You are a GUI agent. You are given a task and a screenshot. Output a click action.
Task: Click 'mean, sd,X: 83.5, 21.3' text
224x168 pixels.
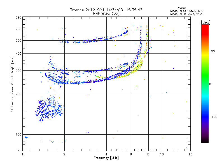click(186, 14)
